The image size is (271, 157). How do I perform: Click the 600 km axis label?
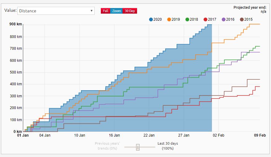[x=16, y=61]
